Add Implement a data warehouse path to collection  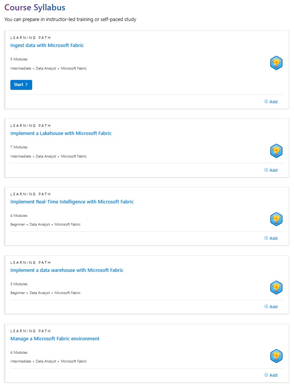tap(271, 307)
